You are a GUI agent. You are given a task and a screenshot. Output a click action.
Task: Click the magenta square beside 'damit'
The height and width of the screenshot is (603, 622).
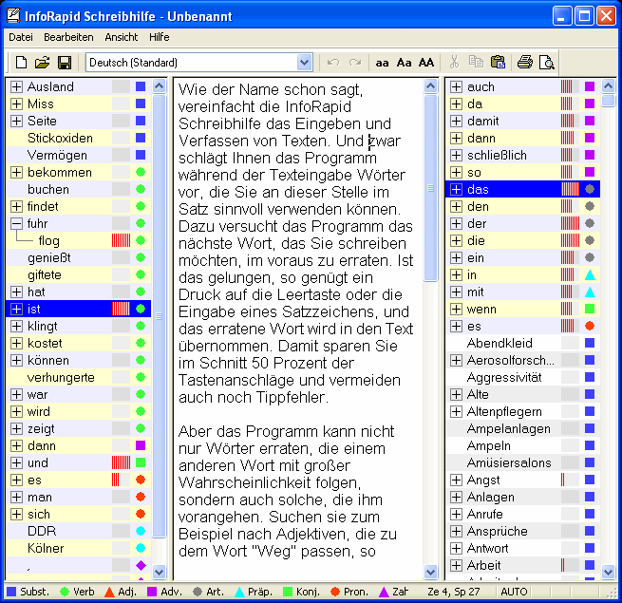coord(590,121)
